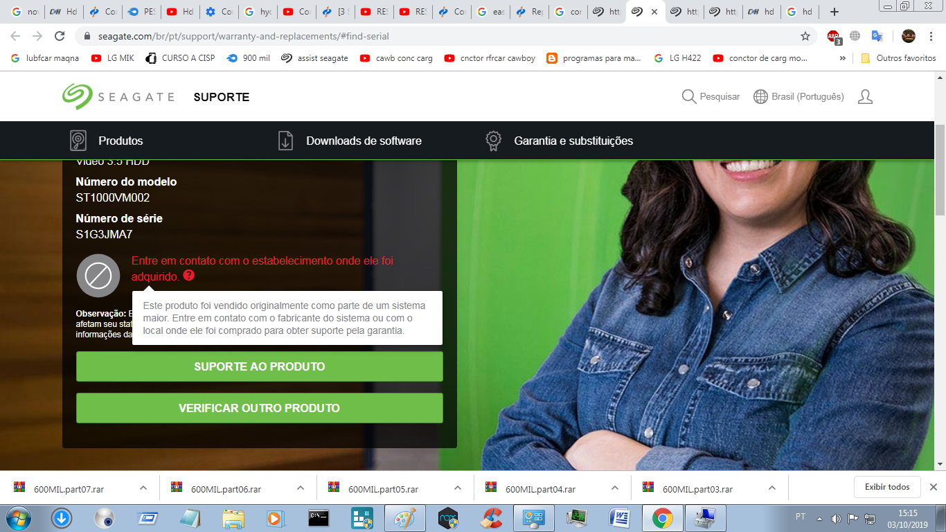The height and width of the screenshot is (532, 946).
Task: Switch to the 'eas' Google tab
Action: click(491, 12)
